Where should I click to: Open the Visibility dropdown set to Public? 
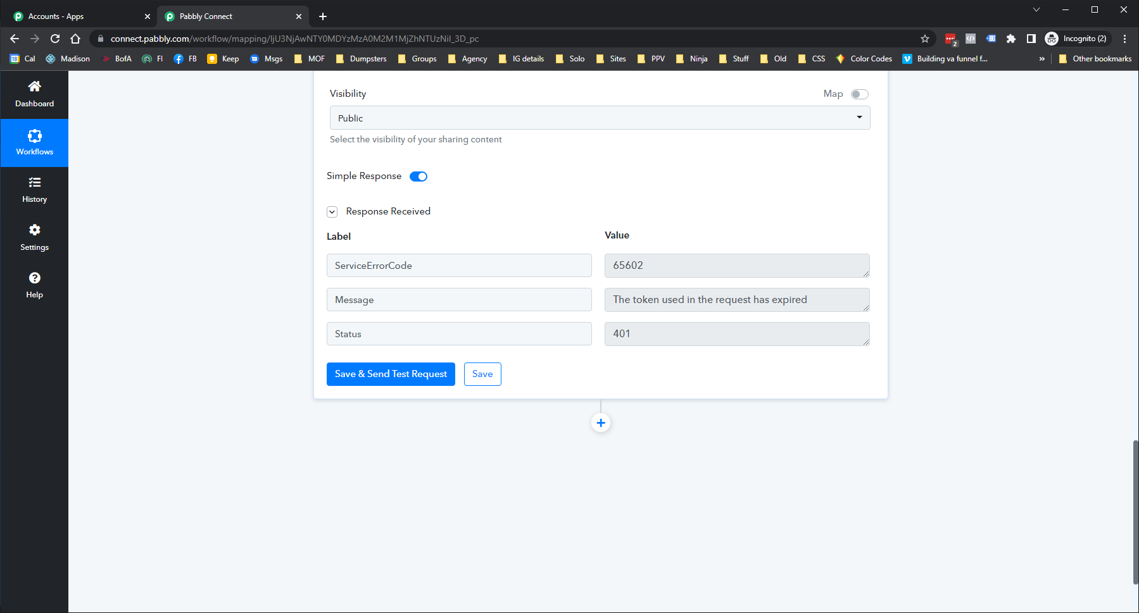600,118
